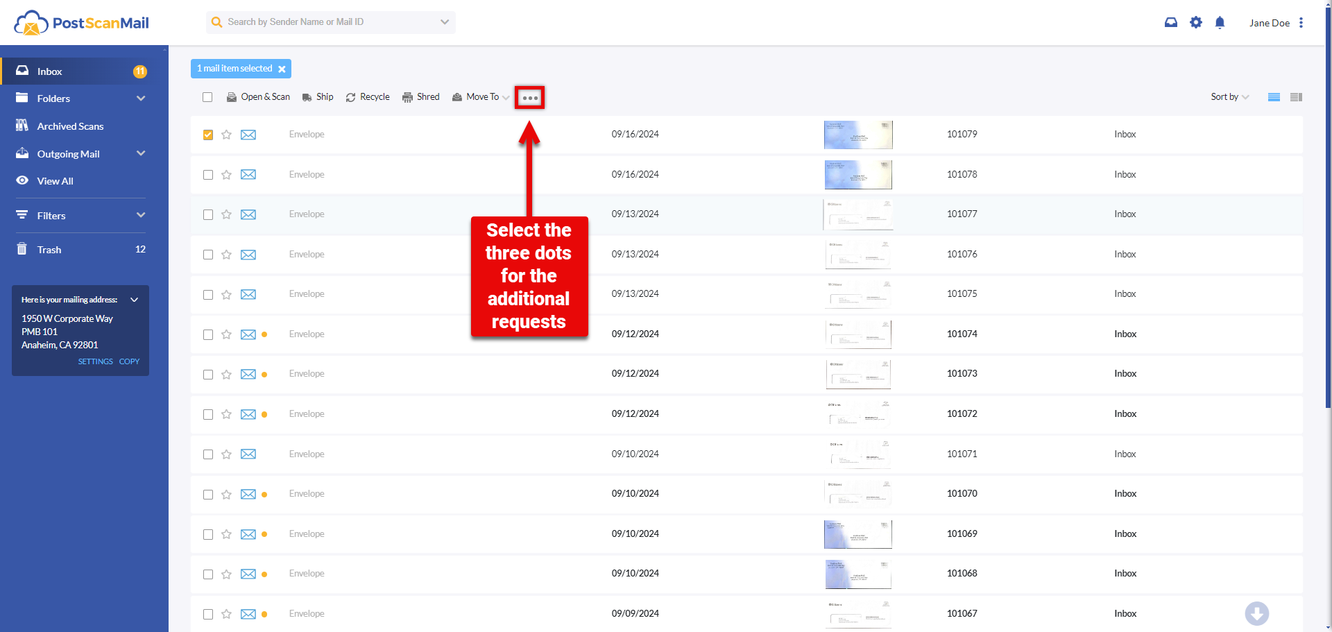Star mail item 101077
Viewport: 1332px width, 632px height.
[226, 214]
